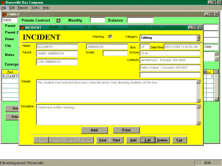Open the Reports menu
The image size is (222, 166).
(x=23, y=8)
